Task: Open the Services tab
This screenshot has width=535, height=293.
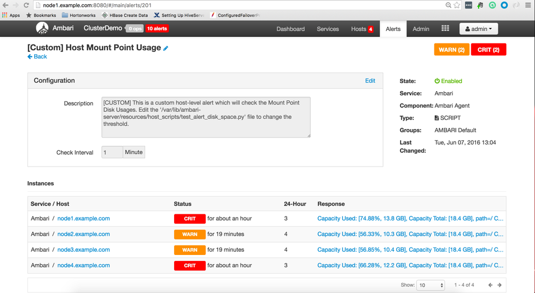Action: (328, 29)
